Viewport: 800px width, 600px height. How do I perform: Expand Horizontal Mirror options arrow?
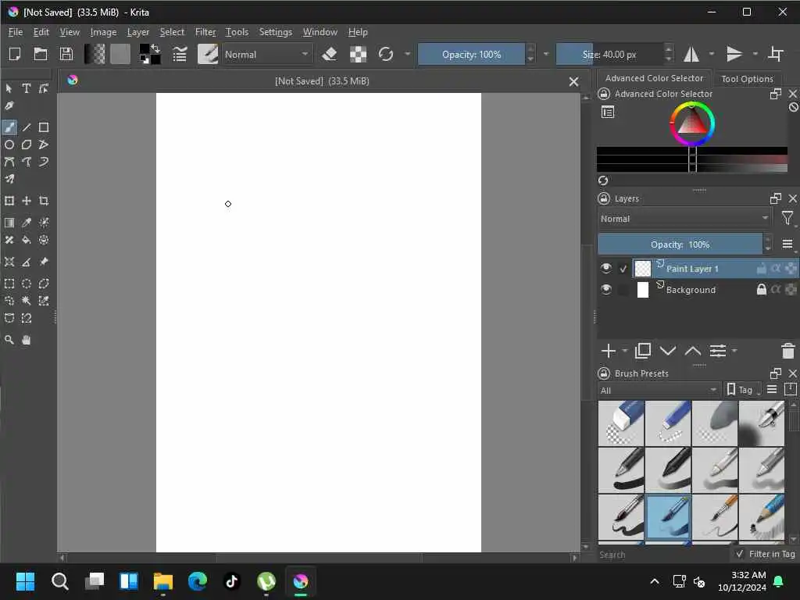712,54
